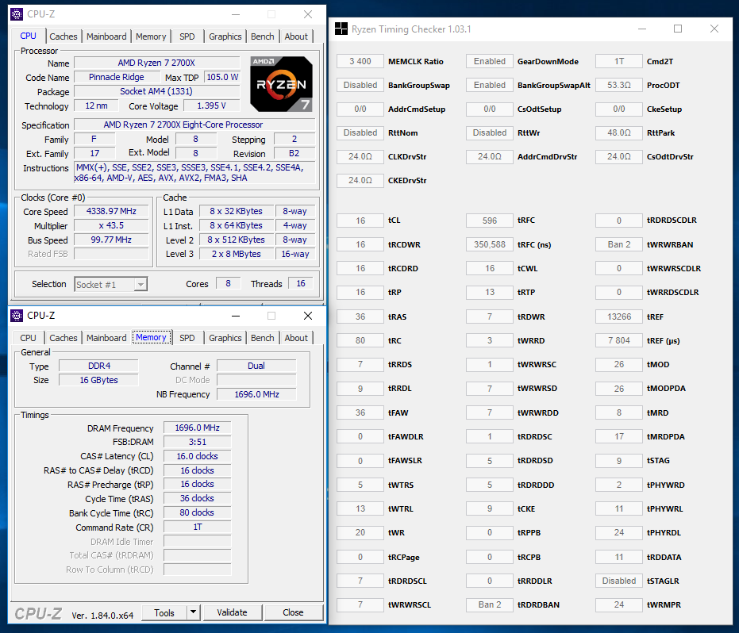Click the Validate button in CPU-Z
The height and width of the screenshot is (633, 739).
(232, 612)
